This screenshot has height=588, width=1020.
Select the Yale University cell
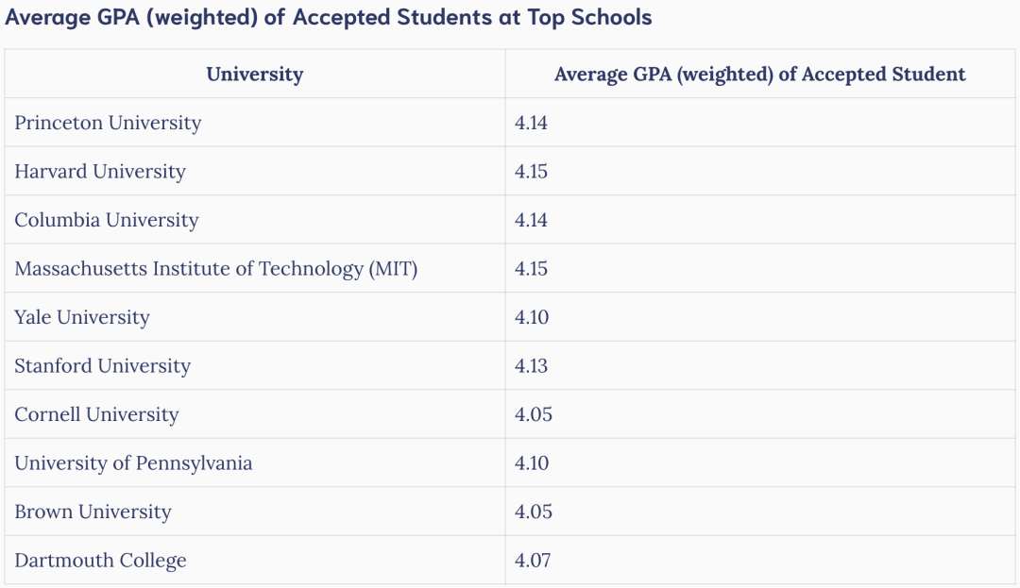[82, 317]
